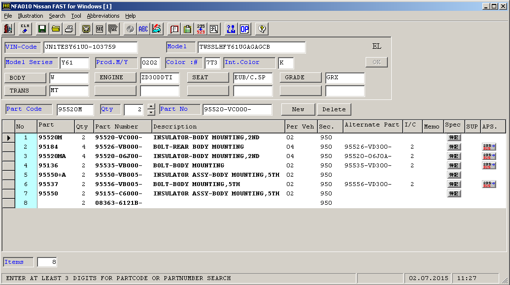Viewport: 510px width, 285px height.
Task: Click the Description column header
Action: click(x=218, y=127)
